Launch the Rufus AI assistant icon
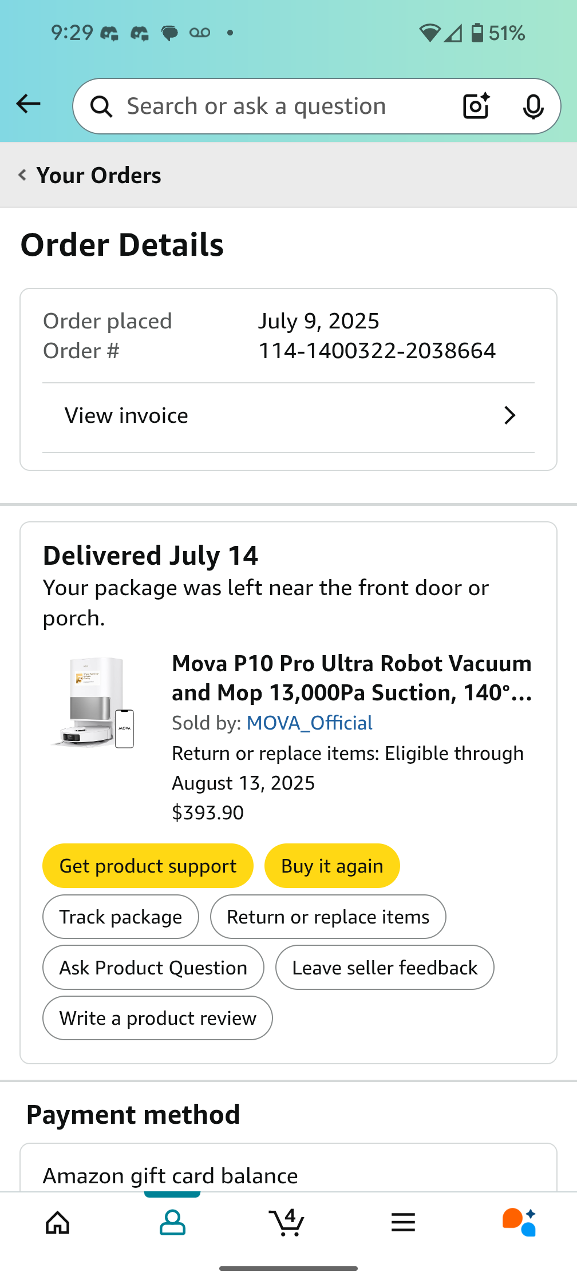577x1284 pixels. 519,1223
